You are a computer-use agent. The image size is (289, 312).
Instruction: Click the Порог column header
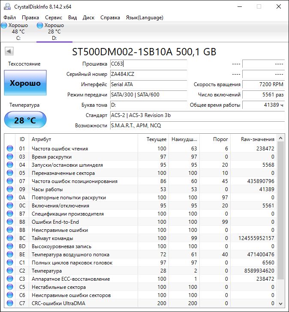pyautogui.click(x=220, y=139)
